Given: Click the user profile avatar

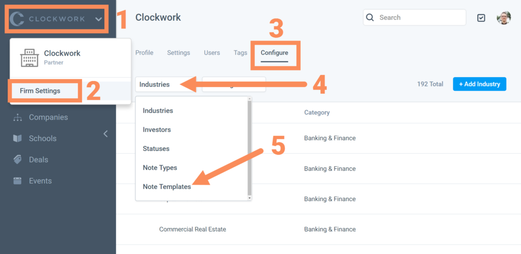Looking at the screenshot, I should [x=504, y=18].
